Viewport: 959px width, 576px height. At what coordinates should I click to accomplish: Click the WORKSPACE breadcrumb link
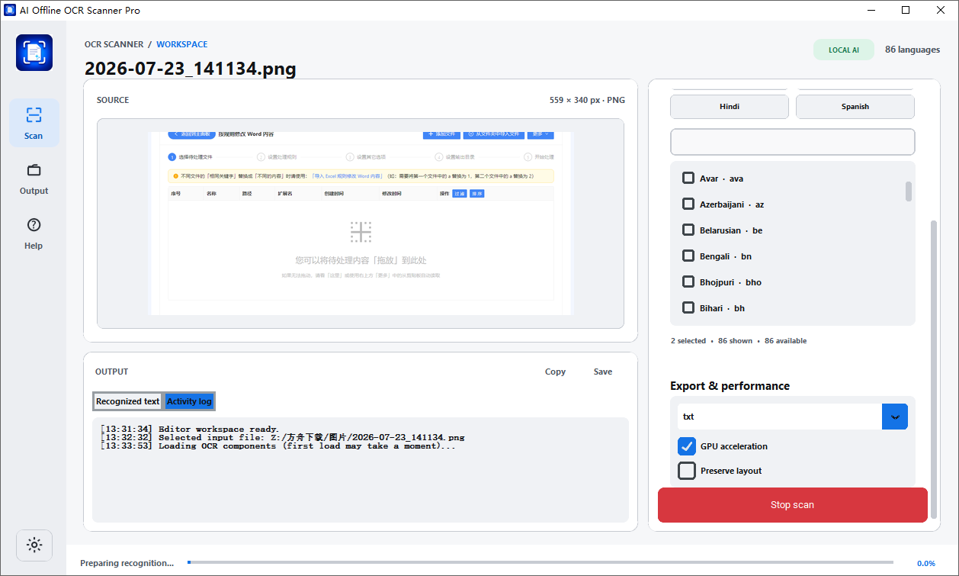(182, 44)
